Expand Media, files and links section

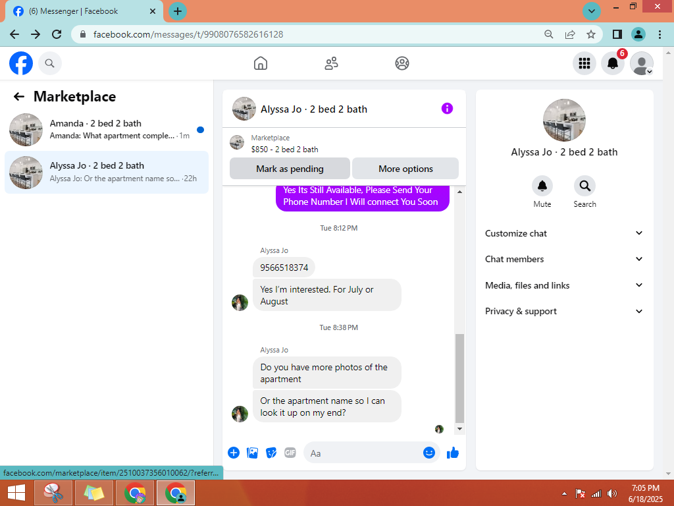point(564,285)
